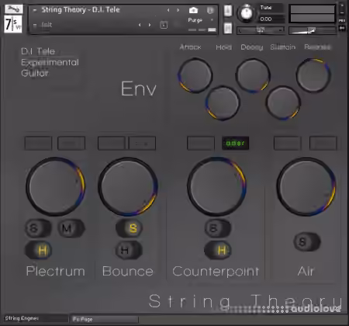Click the Env section label
Viewport: 349px width, 326px height.
(x=139, y=88)
